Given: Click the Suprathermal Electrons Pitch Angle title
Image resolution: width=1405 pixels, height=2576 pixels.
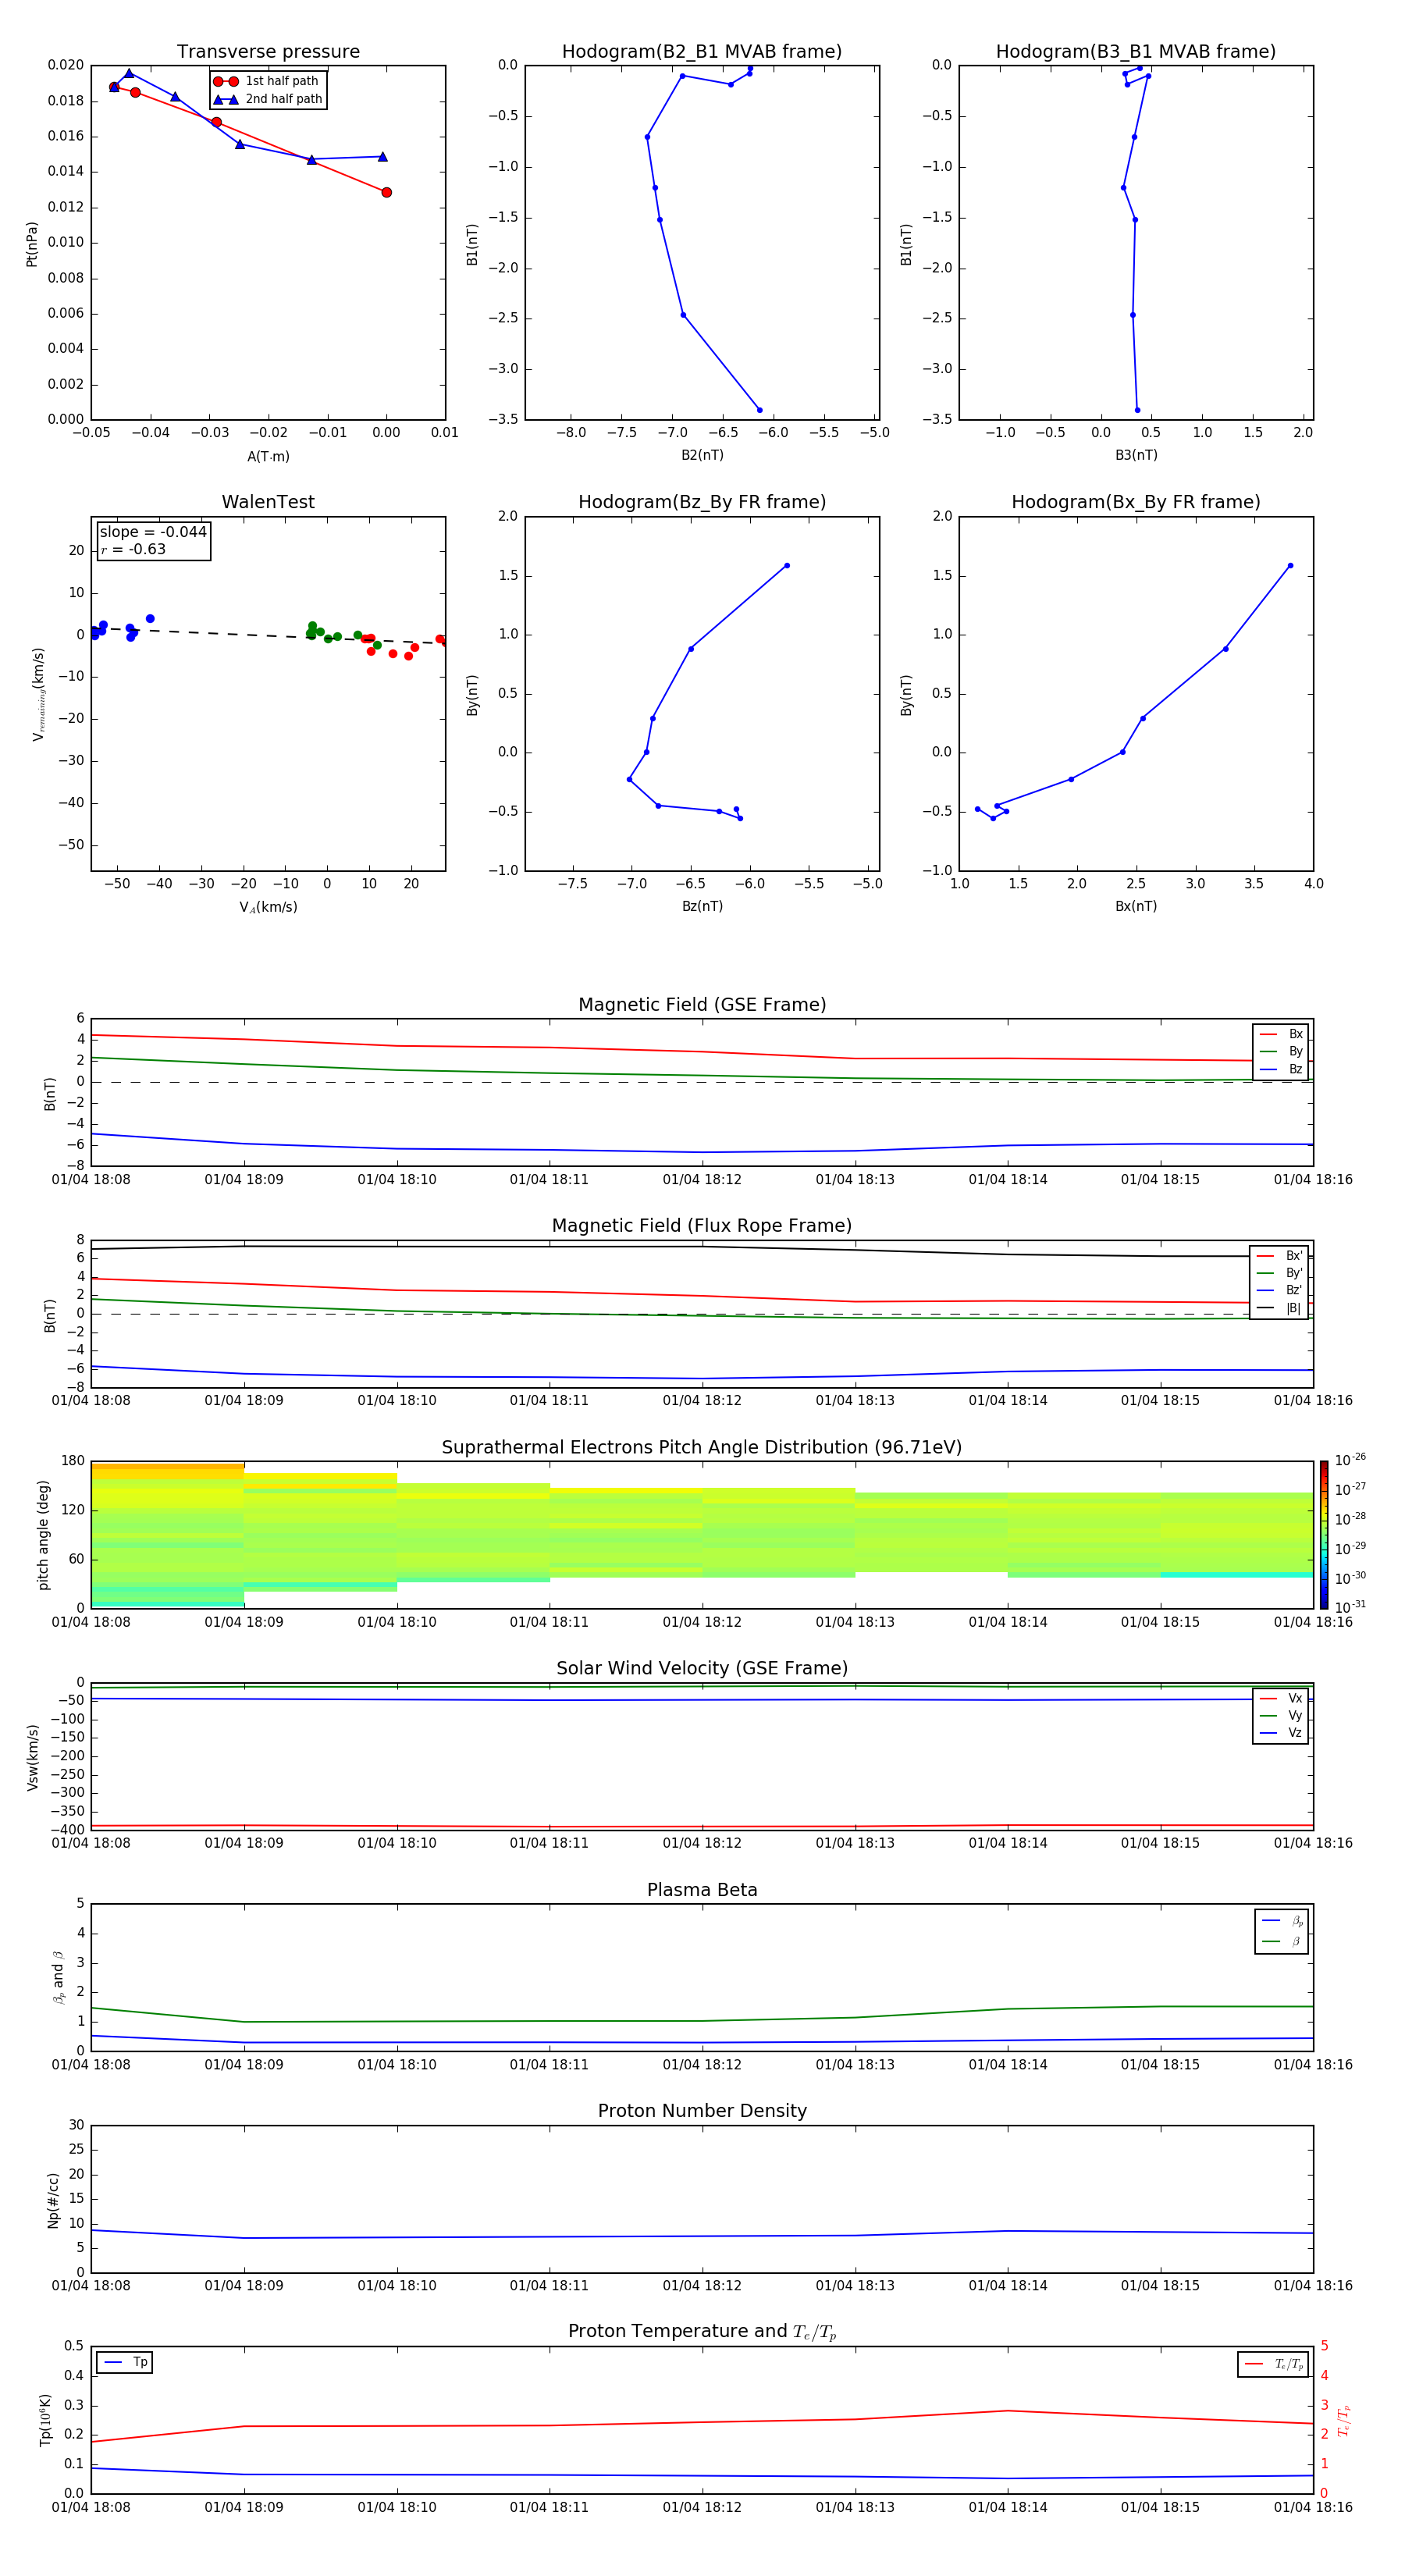Looking at the screenshot, I should click(x=702, y=1448).
